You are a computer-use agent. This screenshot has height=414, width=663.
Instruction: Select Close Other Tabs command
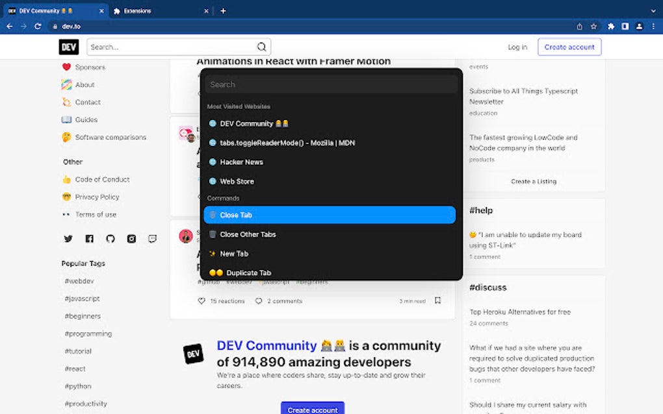(x=330, y=234)
